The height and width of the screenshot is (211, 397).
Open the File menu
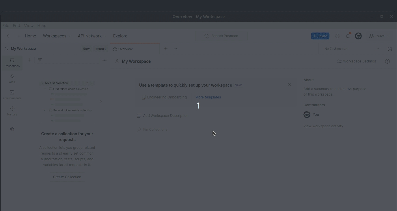click(6, 26)
